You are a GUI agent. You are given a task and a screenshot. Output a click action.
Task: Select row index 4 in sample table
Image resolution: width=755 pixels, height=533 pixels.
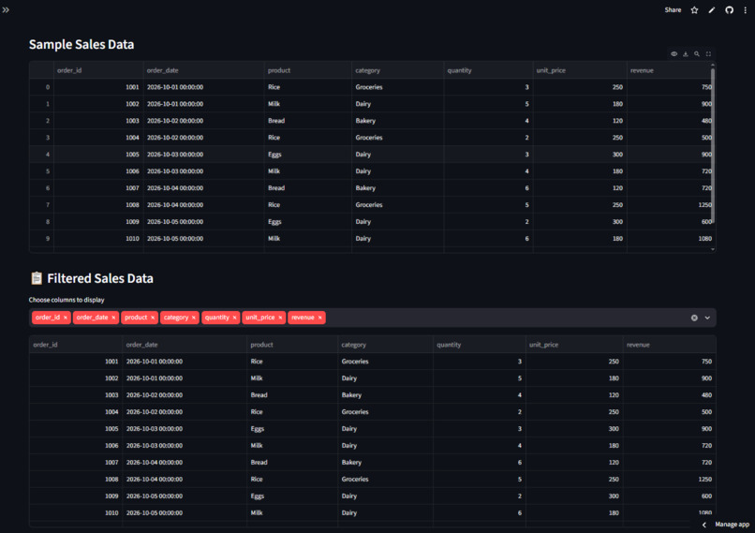click(42, 155)
